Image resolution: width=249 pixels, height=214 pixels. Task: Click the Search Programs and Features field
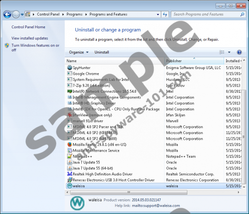point(204,14)
